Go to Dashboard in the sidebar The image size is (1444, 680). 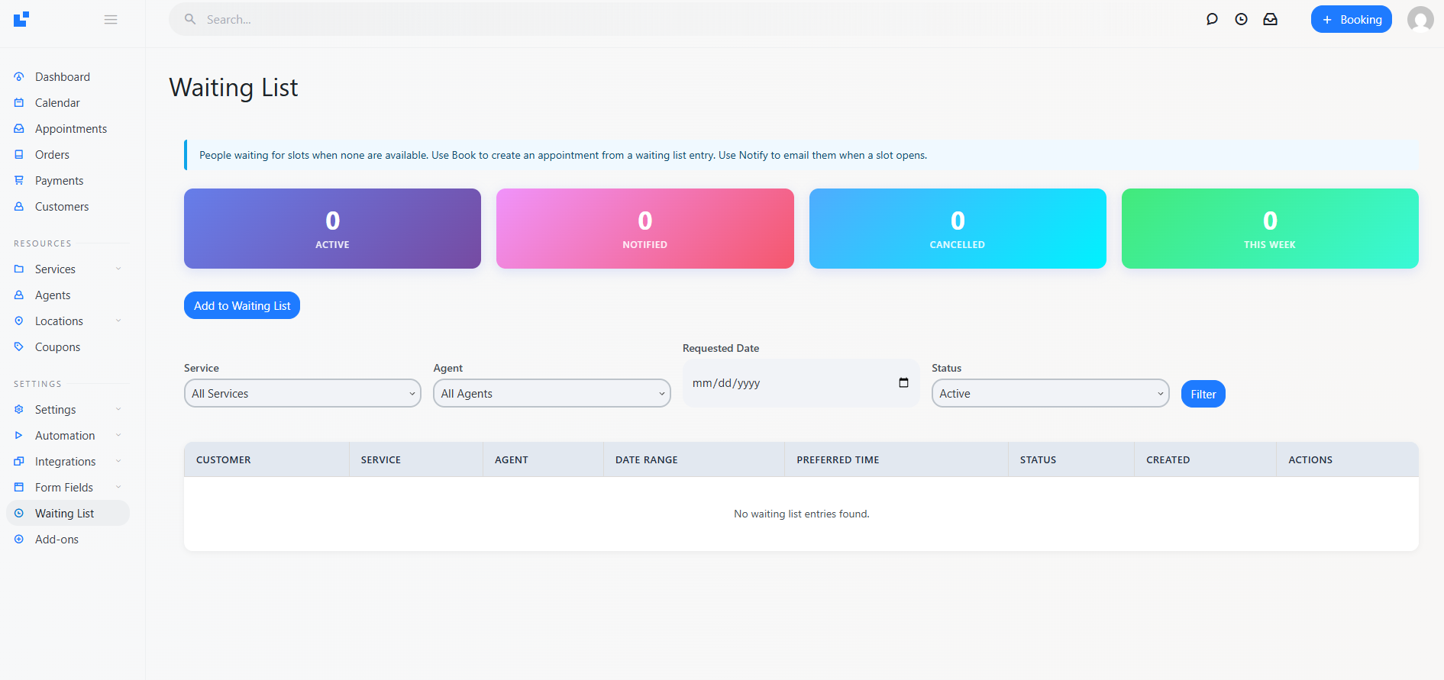tap(62, 77)
